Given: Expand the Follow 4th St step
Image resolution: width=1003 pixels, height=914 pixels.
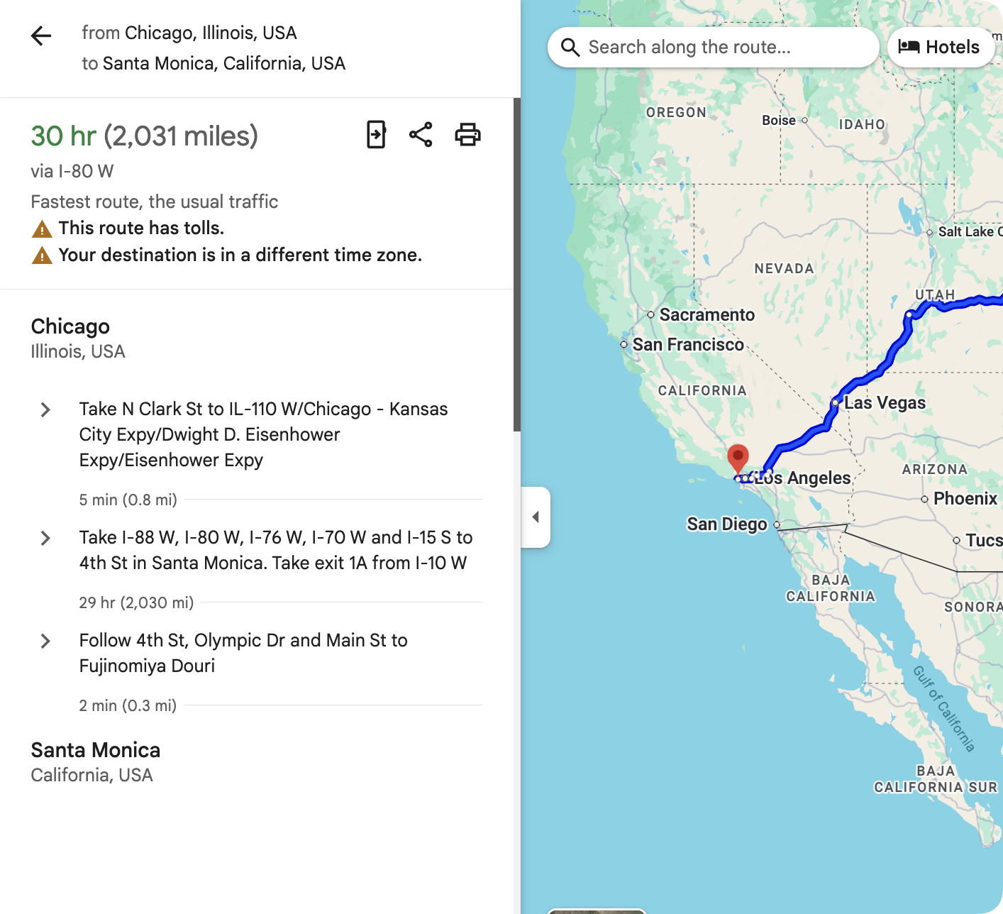Looking at the screenshot, I should [x=45, y=641].
